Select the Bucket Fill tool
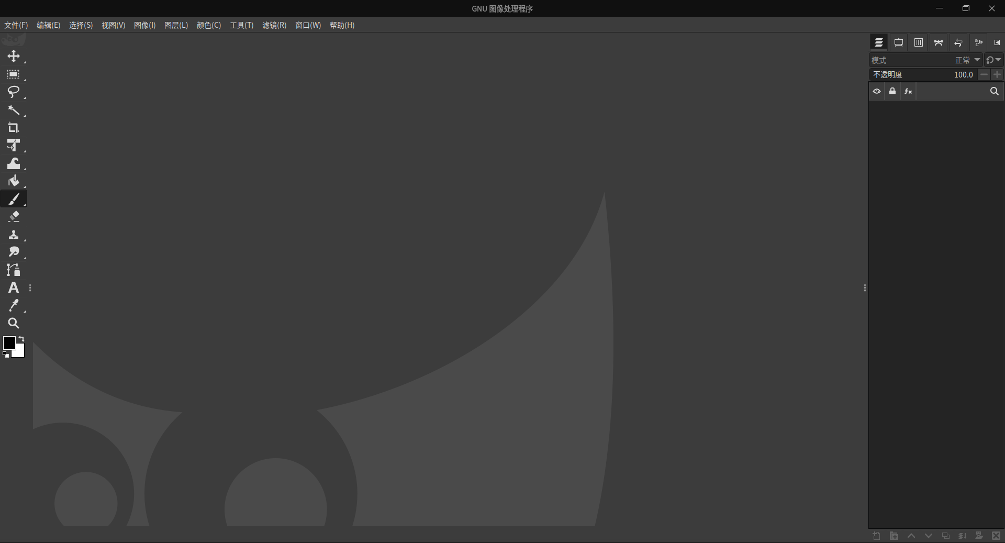Image resolution: width=1005 pixels, height=543 pixels. click(14, 181)
